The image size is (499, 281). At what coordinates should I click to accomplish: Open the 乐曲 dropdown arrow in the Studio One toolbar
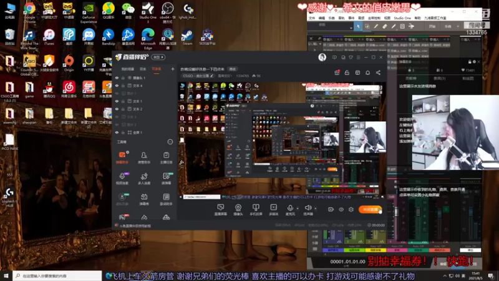coord(458,26)
